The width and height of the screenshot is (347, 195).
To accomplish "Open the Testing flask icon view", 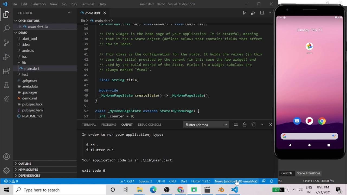I will (x=7, y=85).
